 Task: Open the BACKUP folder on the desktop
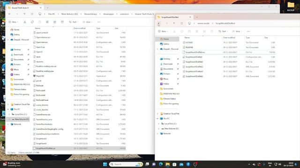click(x=291, y=7)
